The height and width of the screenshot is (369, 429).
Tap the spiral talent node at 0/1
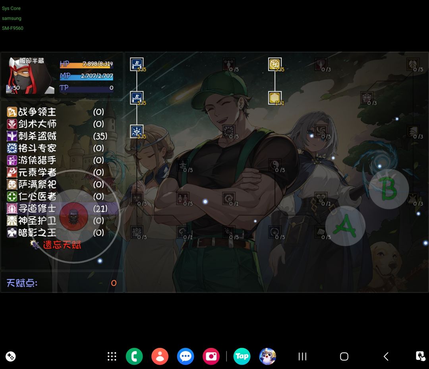(x=228, y=198)
